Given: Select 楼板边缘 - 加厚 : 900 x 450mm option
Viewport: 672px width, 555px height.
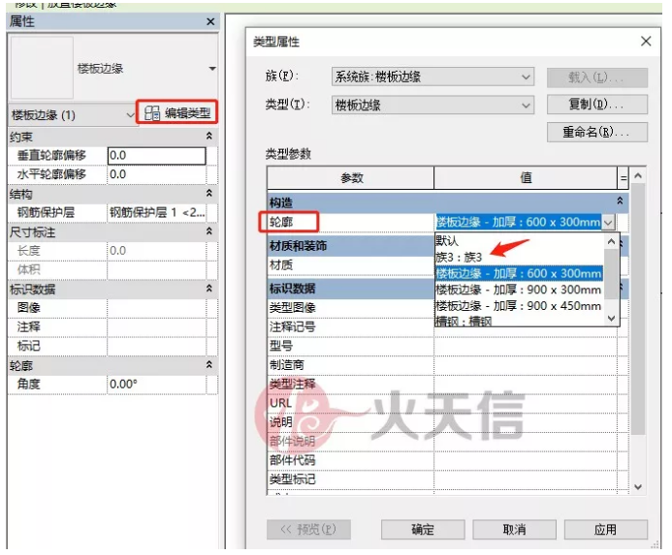Looking at the screenshot, I should point(520,306).
